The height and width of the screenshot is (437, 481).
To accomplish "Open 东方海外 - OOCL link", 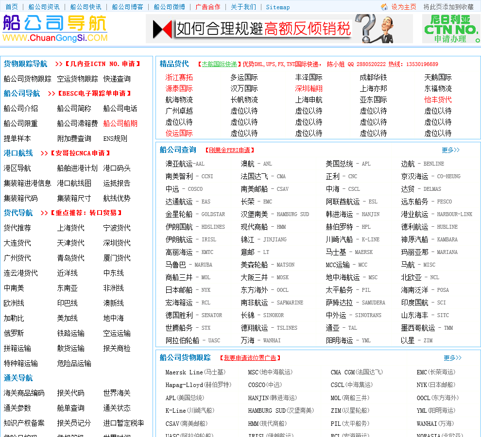I will (264, 290).
